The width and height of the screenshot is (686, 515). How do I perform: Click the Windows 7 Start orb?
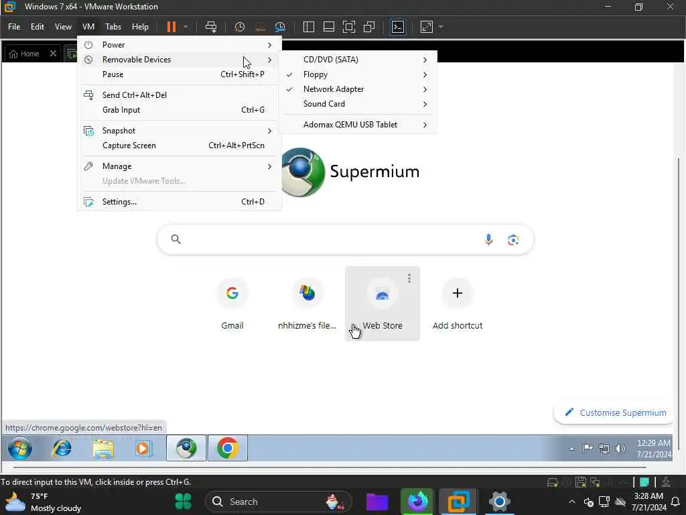coord(19,449)
